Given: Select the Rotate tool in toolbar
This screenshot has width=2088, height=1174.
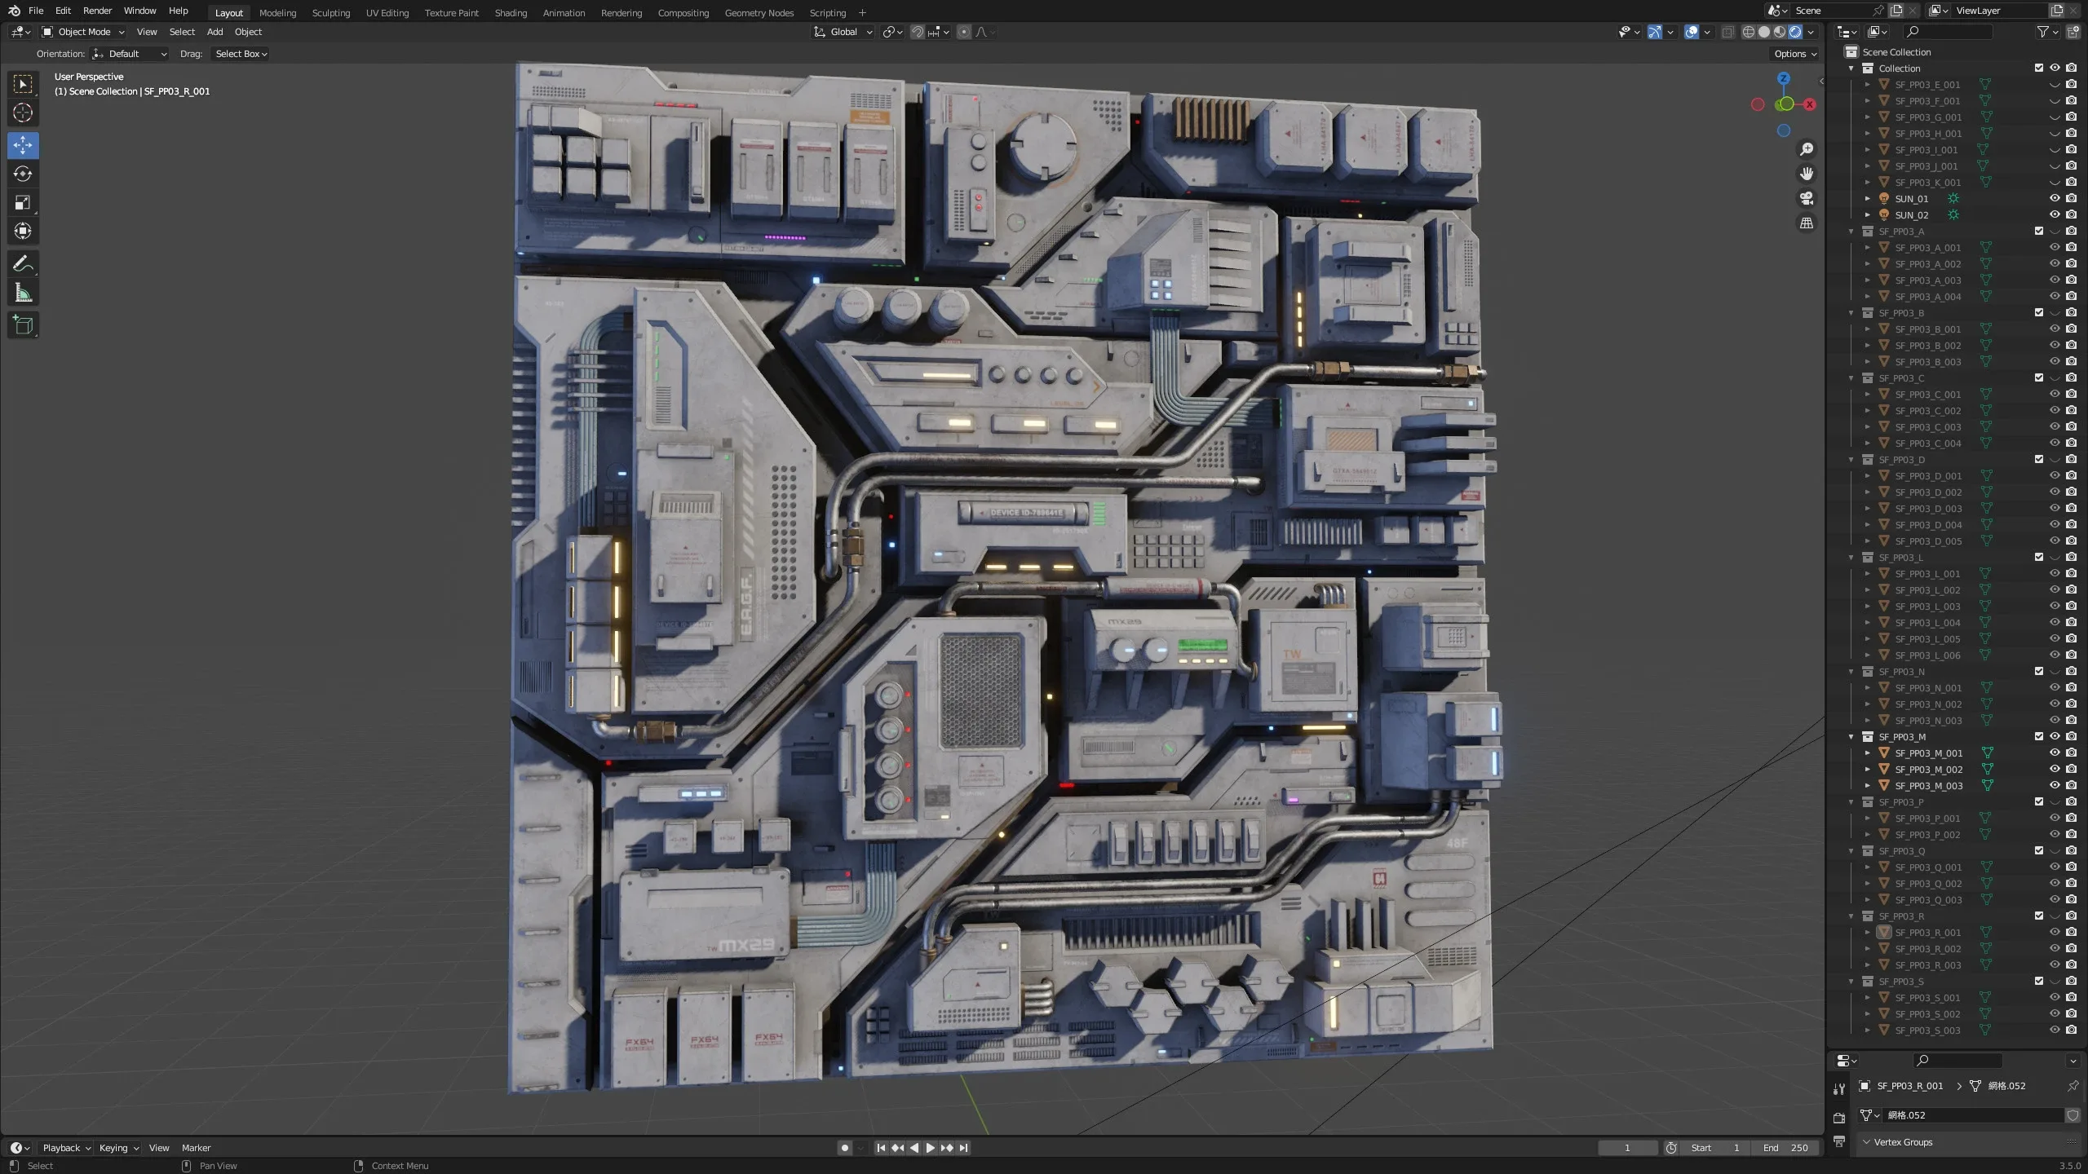Looking at the screenshot, I should [x=23, y=174].
